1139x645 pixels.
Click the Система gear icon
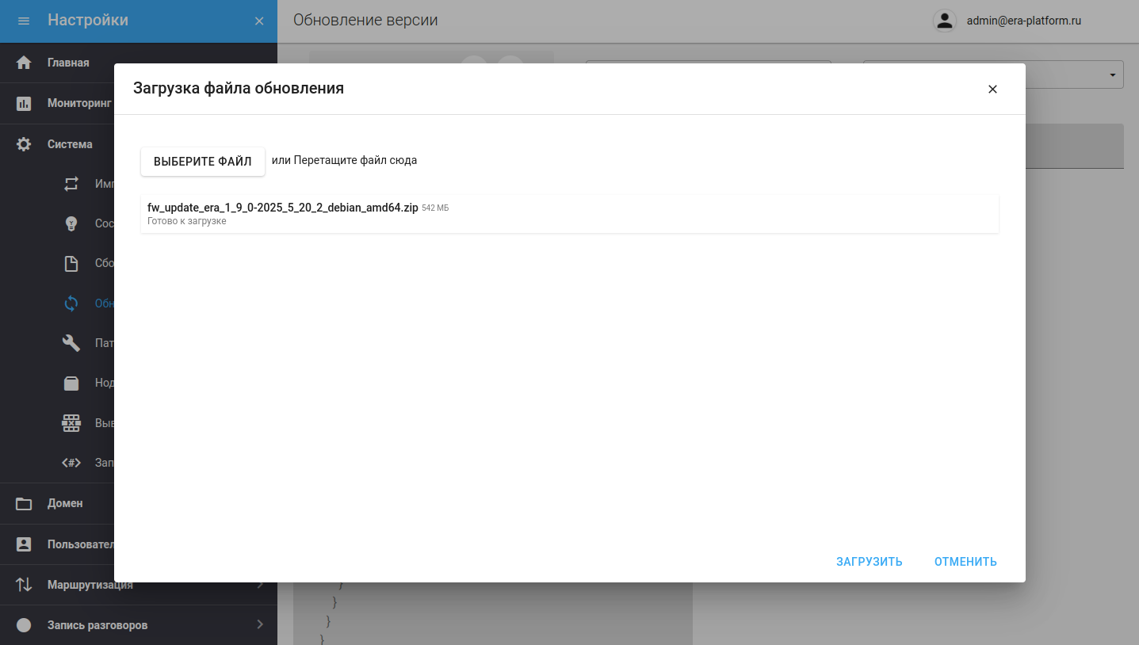tap(24, 144)
